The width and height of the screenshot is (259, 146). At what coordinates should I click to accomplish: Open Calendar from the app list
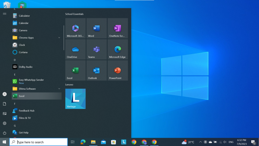tap(36, 23)
